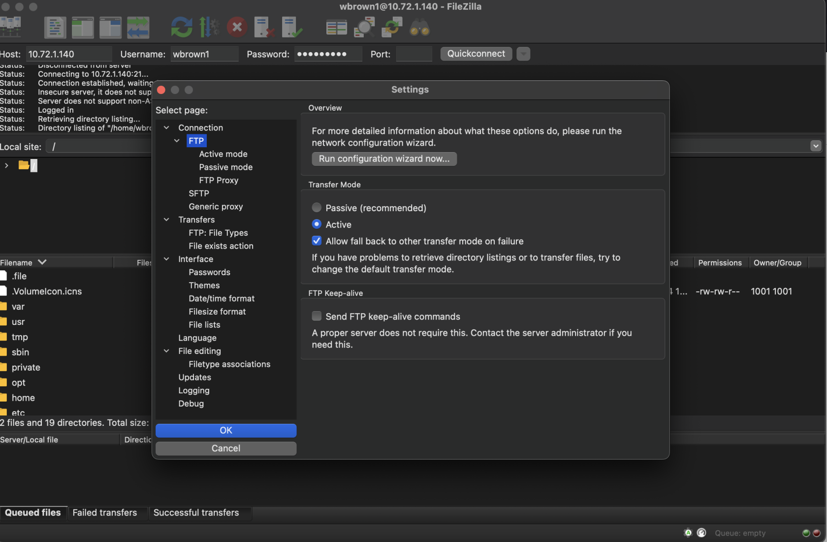Viewport: 827px width, 542px height.
Task: Select Passive (recommended) transfer mode
Action: pos(317,207)
